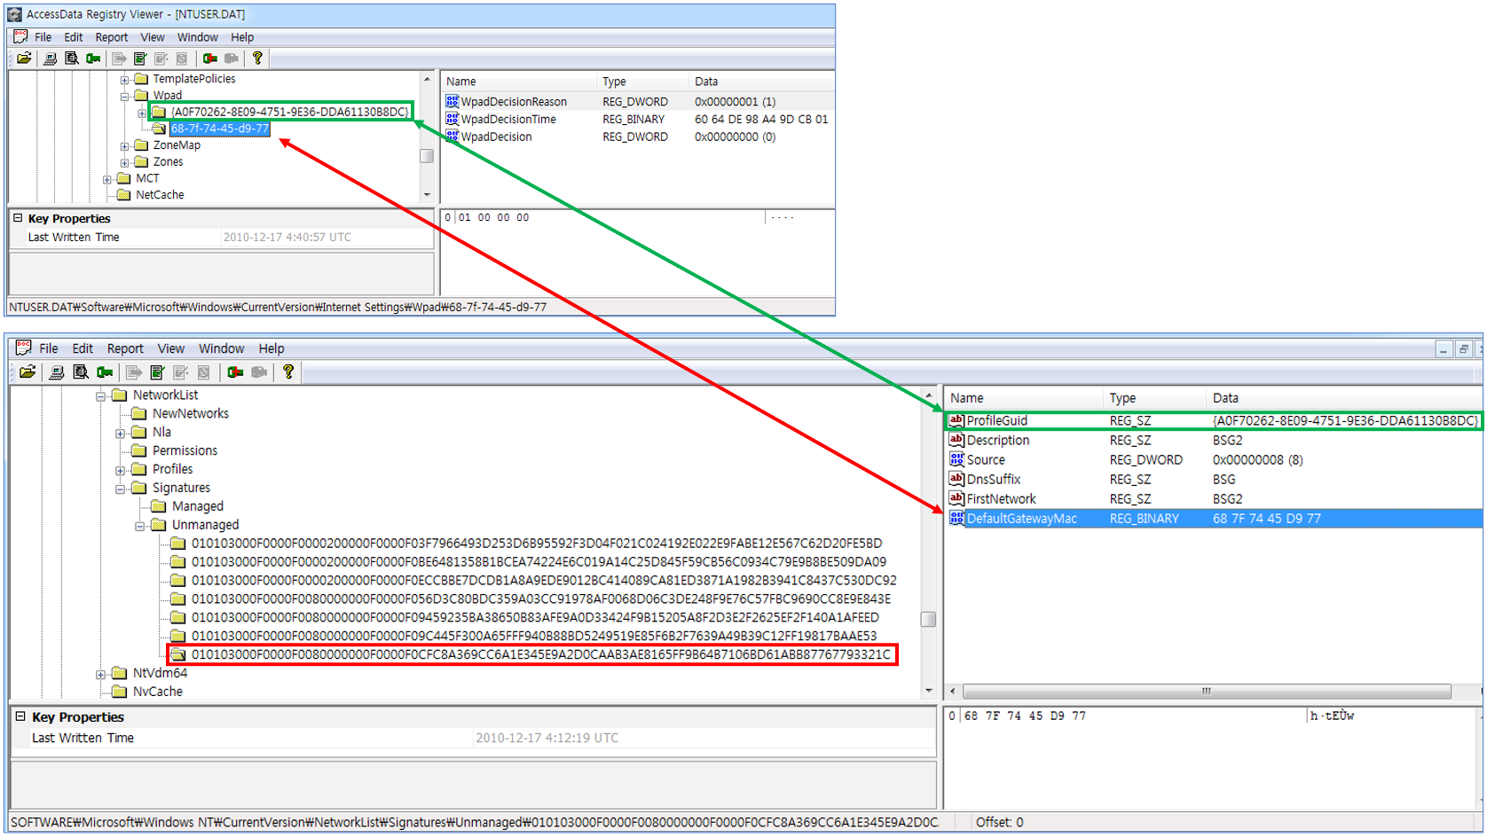Select signature key ending 793321C
Image resolution: width=1487 pixels, height=837 pixels.
(x=540, y=655)
